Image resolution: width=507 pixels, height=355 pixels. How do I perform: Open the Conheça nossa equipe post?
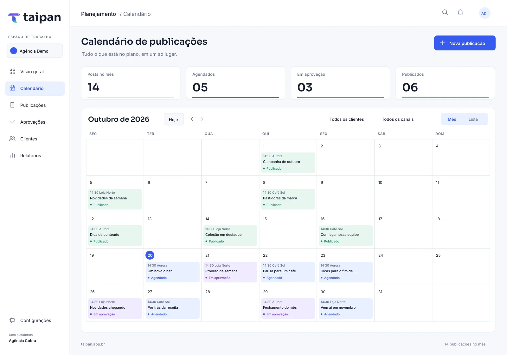coord(346,236)
